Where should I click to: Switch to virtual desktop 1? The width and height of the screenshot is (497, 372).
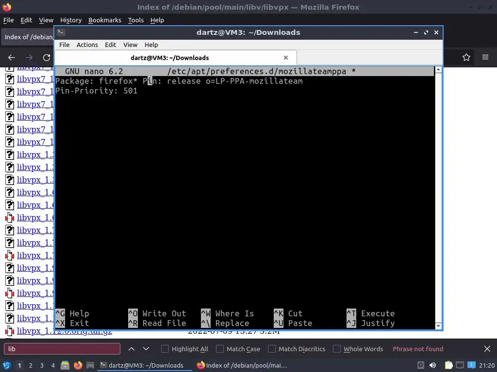pyautogui.click(x=19, y=365)
